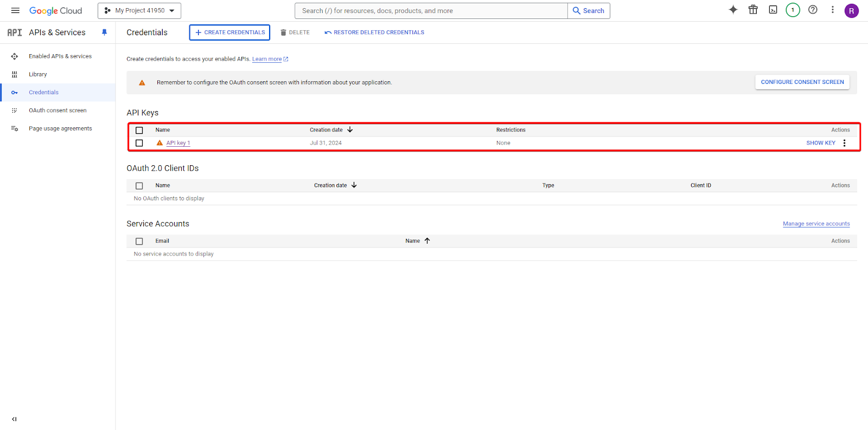Click the OAuth consent screen dots icon
Screen dimensions: 868x430
coord(15,110)
